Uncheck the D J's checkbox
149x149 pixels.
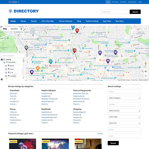(6, 73)
